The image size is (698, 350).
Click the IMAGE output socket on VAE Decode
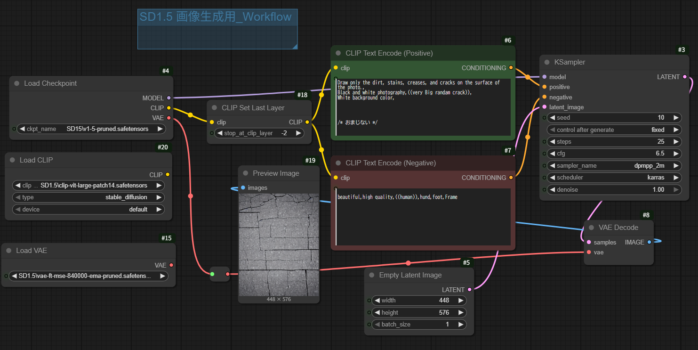pyautogui.click(x=650, y=242)
